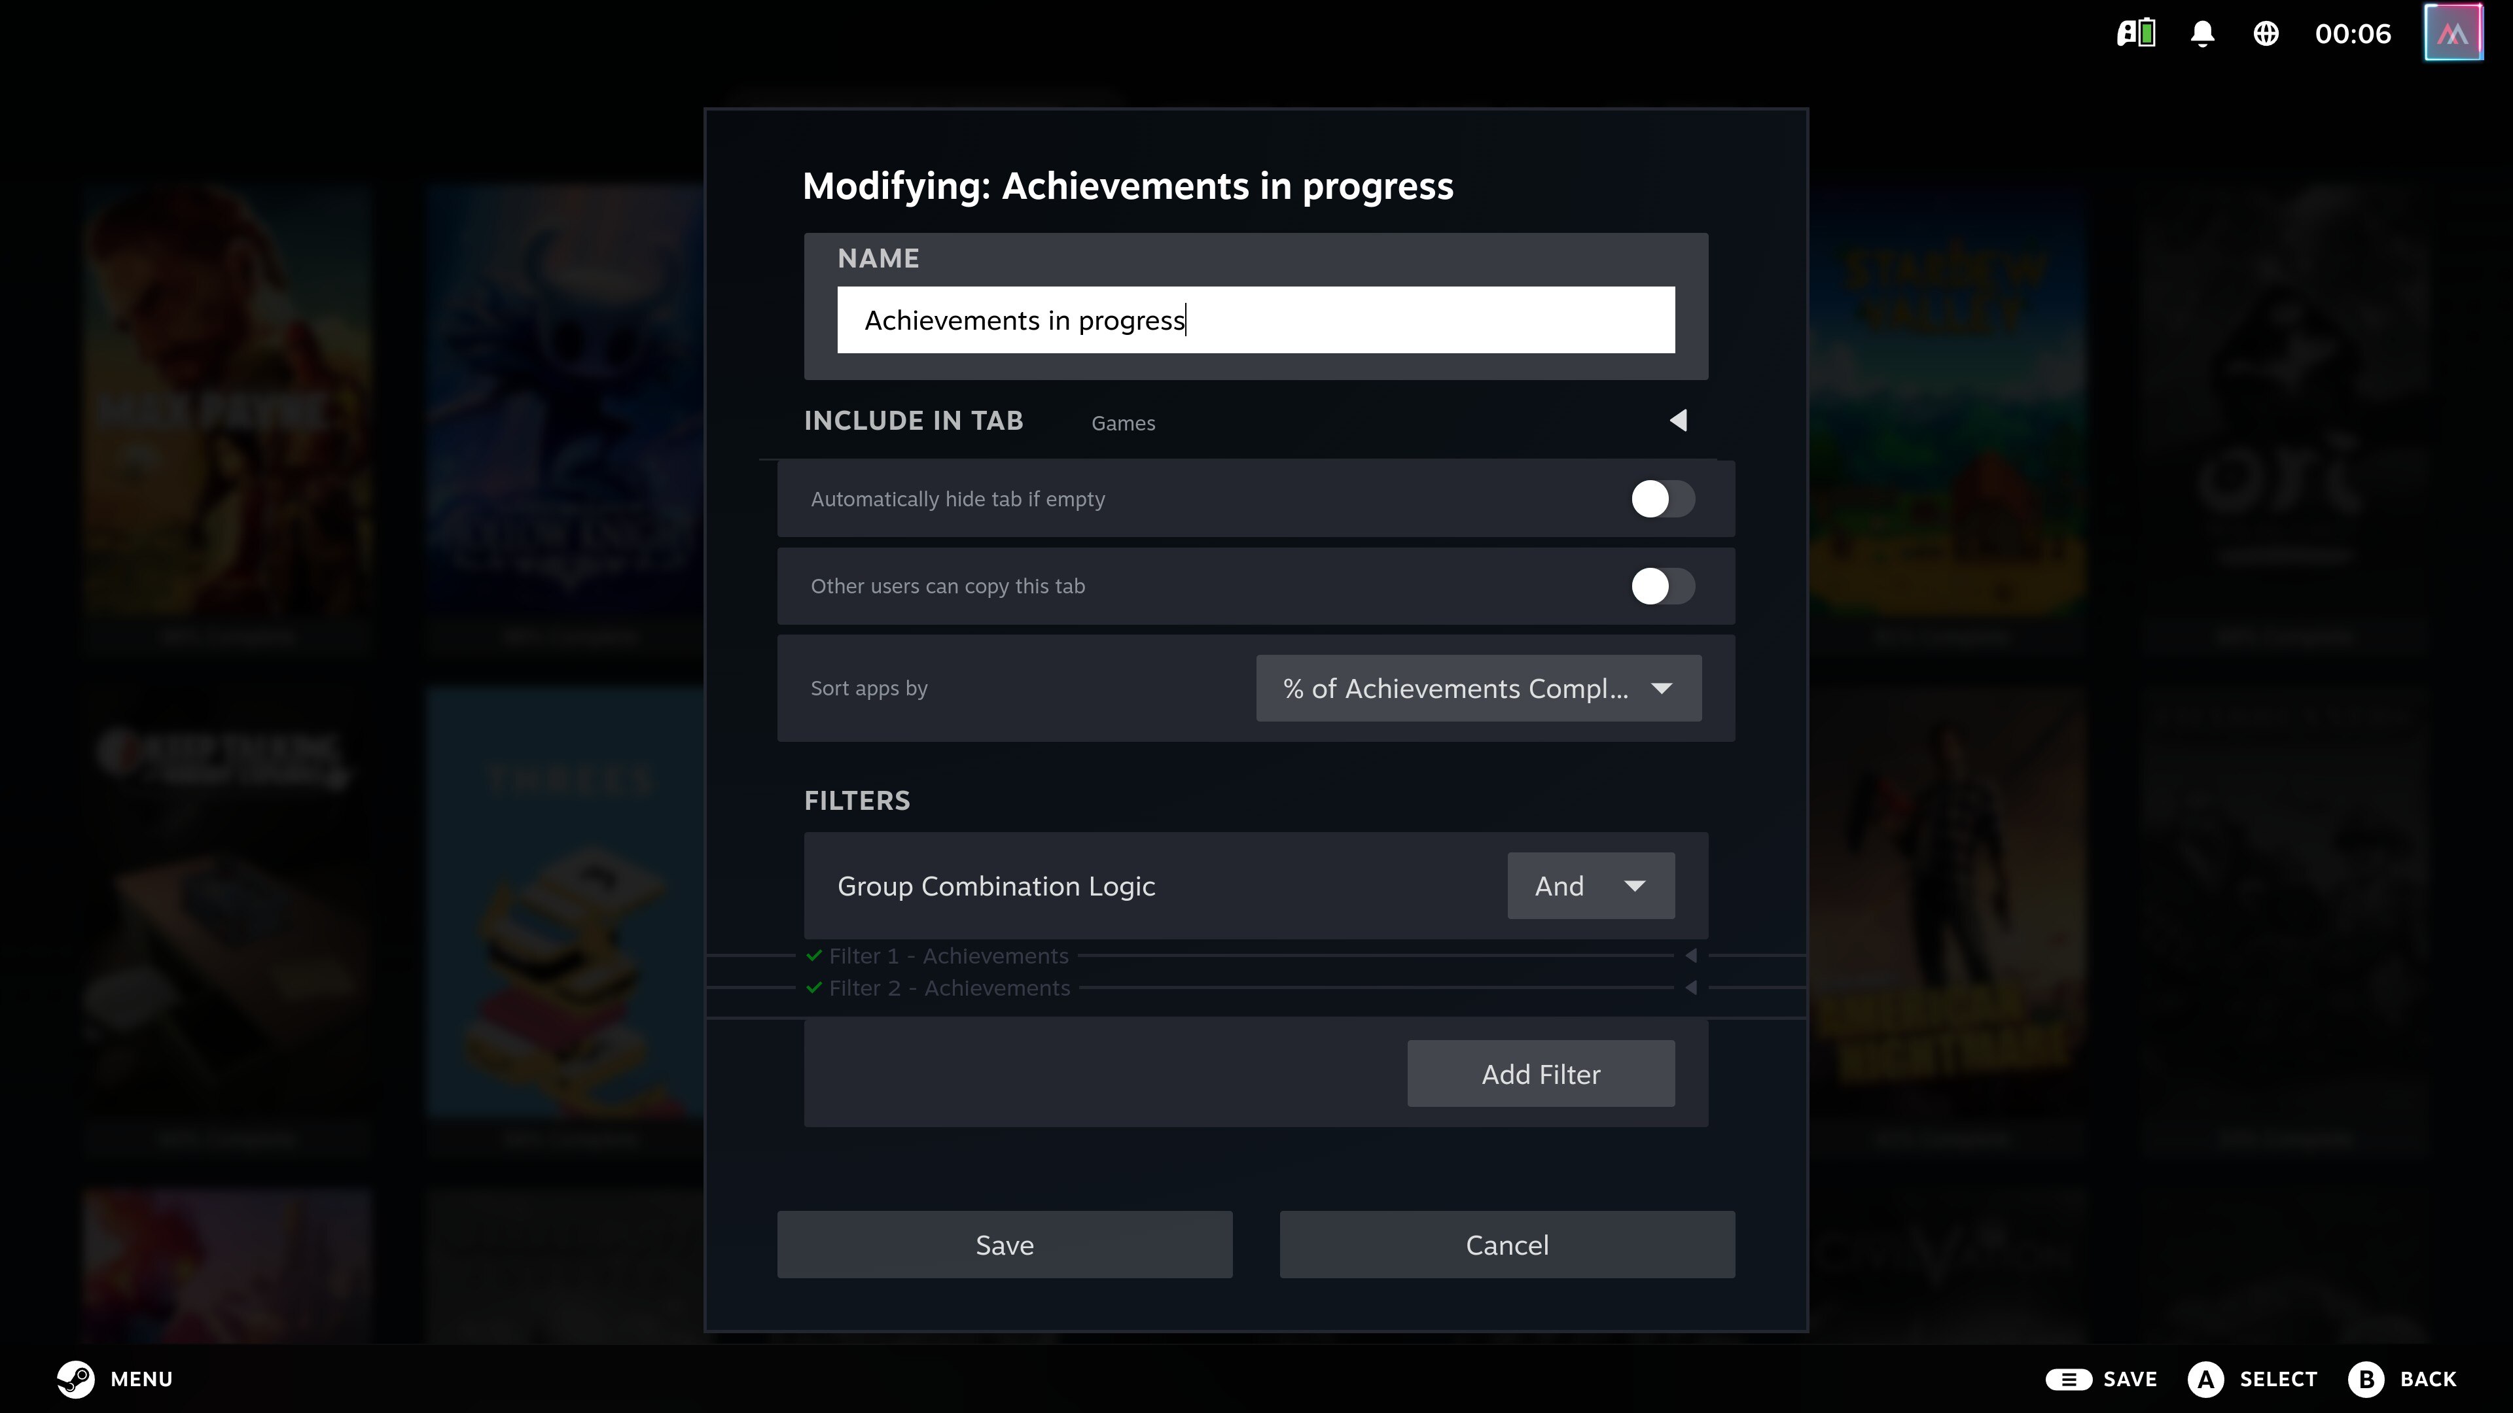Screen dimensions: 2513x1413
Task: Open the notifications bell
Action: 2201,34
